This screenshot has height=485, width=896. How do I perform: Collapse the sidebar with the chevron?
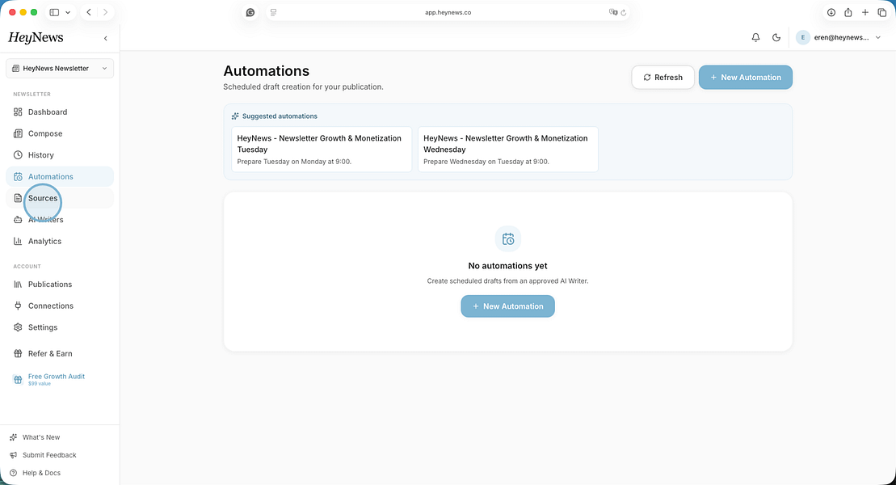(106, 38)
